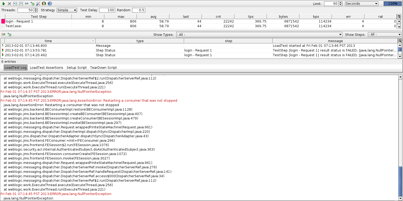The width and height of the screenshot is (403, 201).
Task: Cancel the running LoadTest via the X icon
Action: click(9, 4)
